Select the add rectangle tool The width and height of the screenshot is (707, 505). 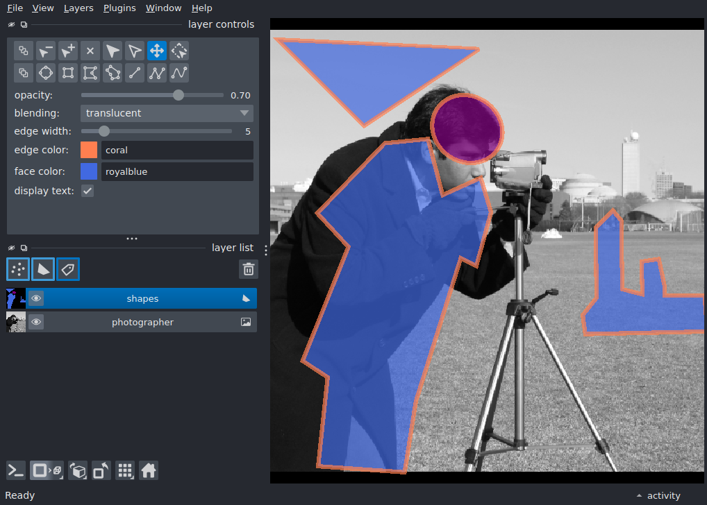[x=68, y=73]
